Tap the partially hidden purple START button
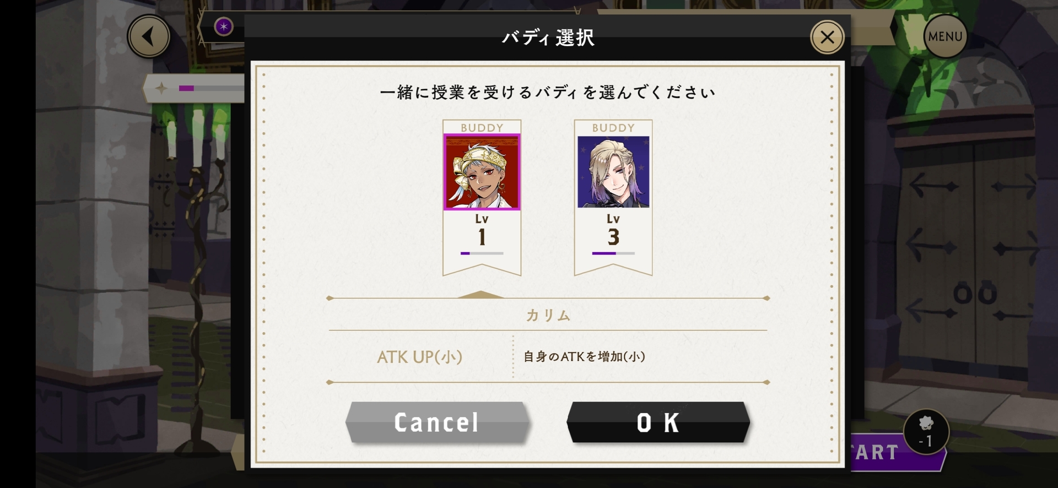Viewport: 1058px width, 488px height. pos(895,452)
